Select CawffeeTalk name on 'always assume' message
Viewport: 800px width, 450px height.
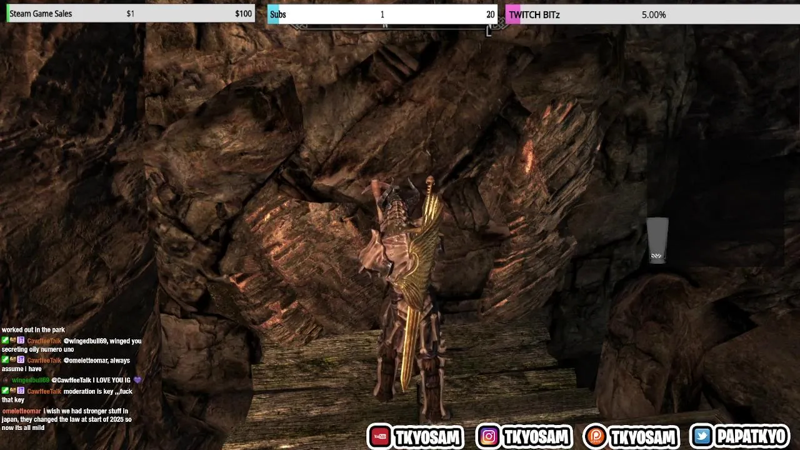pyautogui.click(x=44, y=361)
